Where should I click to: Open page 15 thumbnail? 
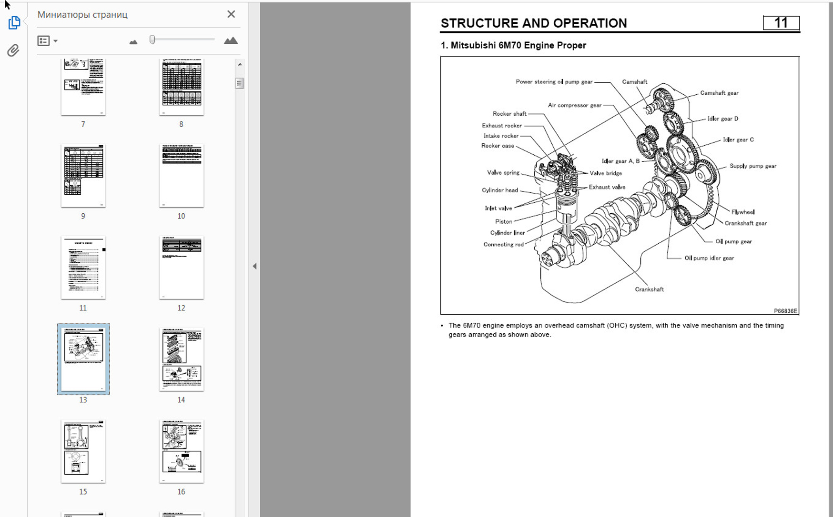[83, 451]
